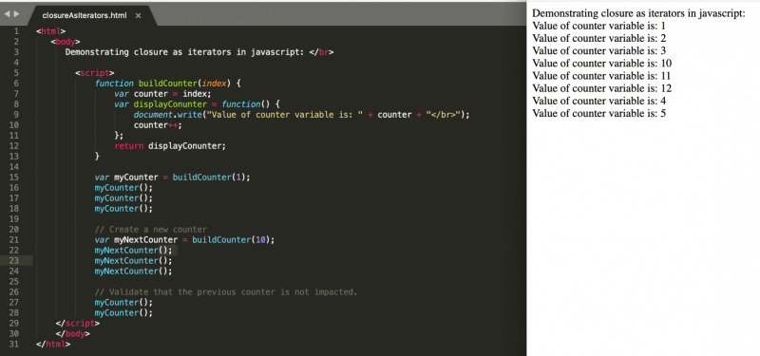Viewport: 760px width, 356px height.
Task: Click the output line showing value 10
Action: (602, 63)
